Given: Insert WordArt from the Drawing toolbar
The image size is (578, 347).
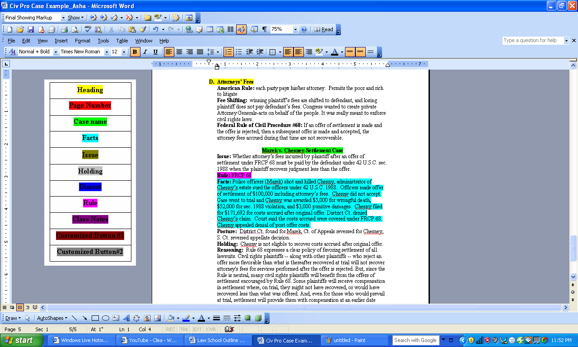Looking at the screenshot, I should click(126, 318).
